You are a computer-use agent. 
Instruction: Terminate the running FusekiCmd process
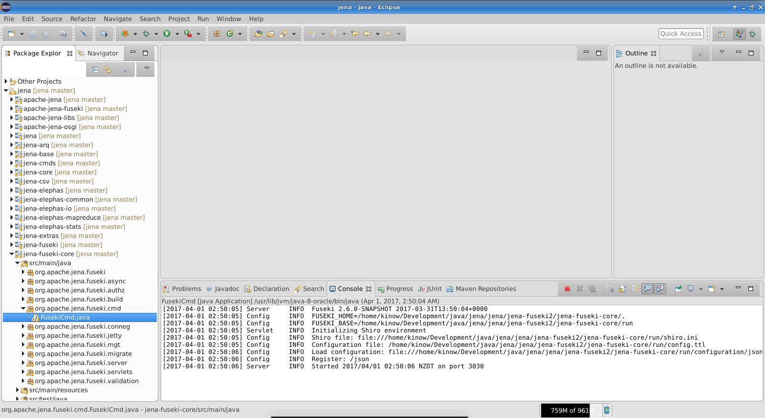(x=567, y=289)
